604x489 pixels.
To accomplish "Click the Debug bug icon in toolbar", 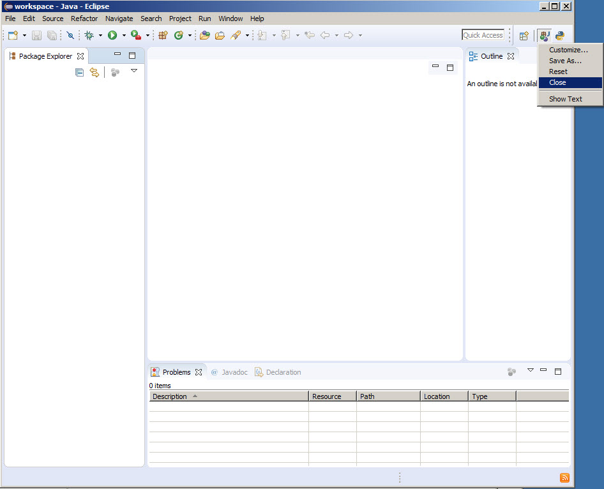I will pyautogui.click(x=89, y=36).
